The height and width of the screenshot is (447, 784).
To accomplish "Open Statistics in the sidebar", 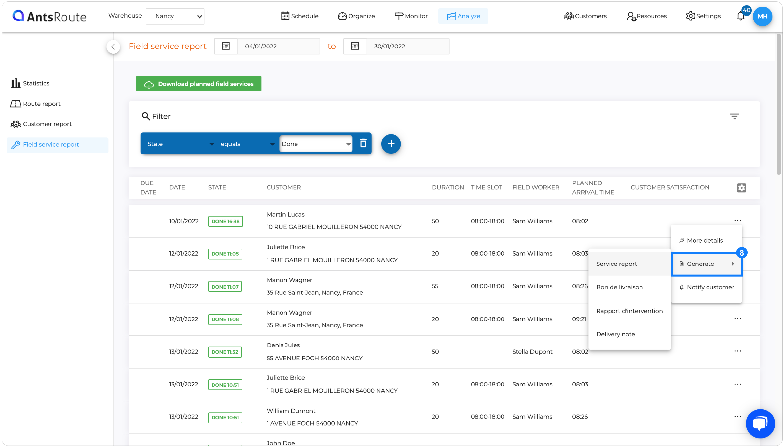I will 30,83.
